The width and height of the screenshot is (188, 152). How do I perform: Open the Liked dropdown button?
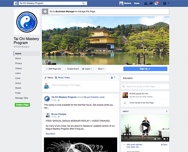pos(87,69)
